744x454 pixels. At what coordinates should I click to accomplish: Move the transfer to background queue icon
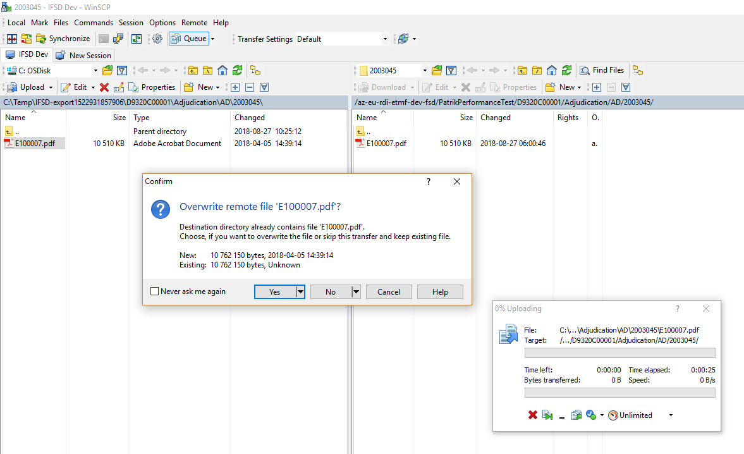[576, 415]
